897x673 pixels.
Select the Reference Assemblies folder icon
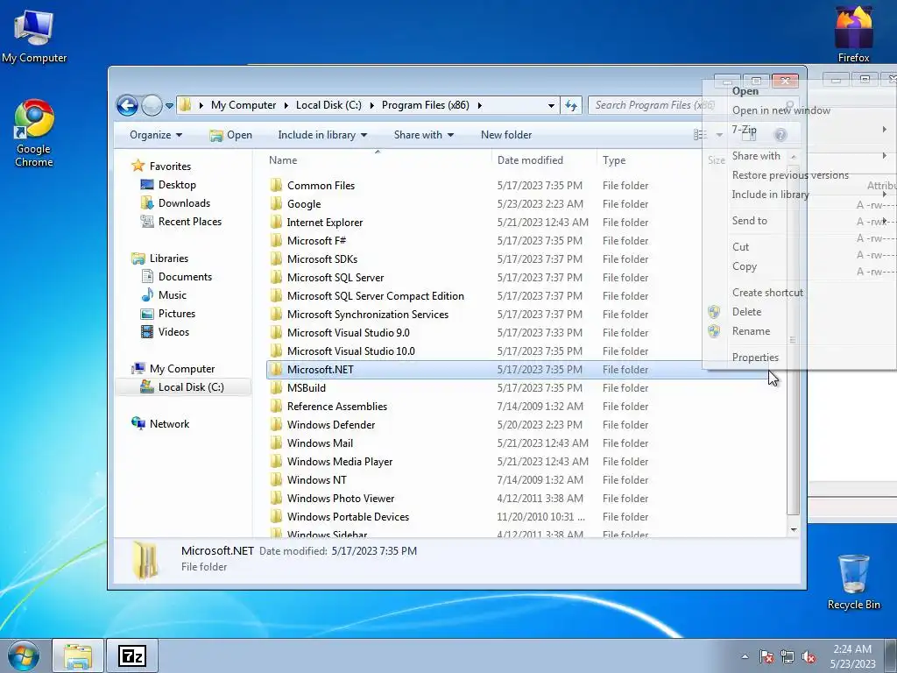(276, 407)
